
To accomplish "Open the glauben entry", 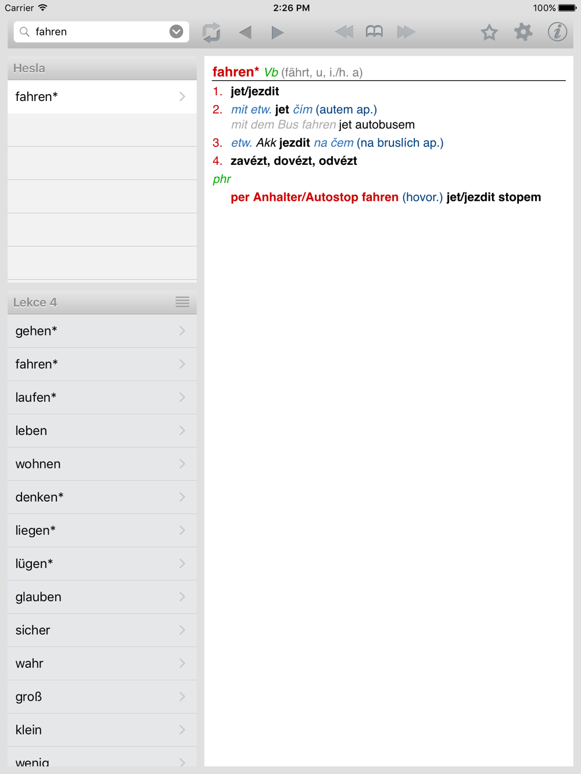I will [102, 597].
